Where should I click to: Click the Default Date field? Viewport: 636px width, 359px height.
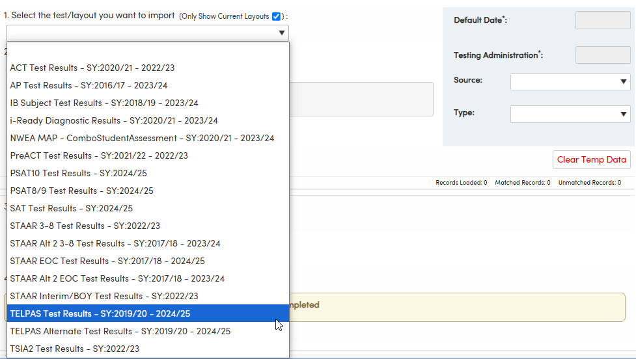tap(603, 20)
